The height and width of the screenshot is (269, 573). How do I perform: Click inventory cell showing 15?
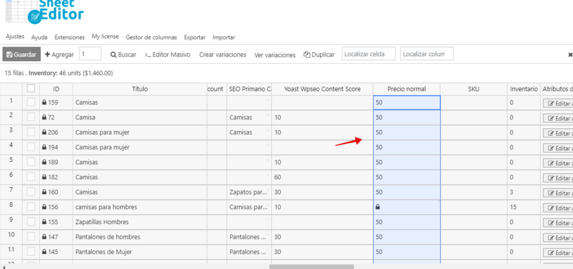(x=524, y=207)
